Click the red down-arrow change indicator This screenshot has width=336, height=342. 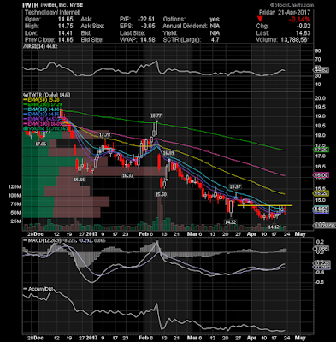(260, 20)
